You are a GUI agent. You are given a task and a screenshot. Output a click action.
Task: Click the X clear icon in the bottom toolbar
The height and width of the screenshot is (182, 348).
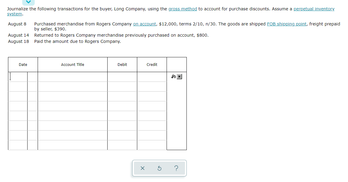143,168
